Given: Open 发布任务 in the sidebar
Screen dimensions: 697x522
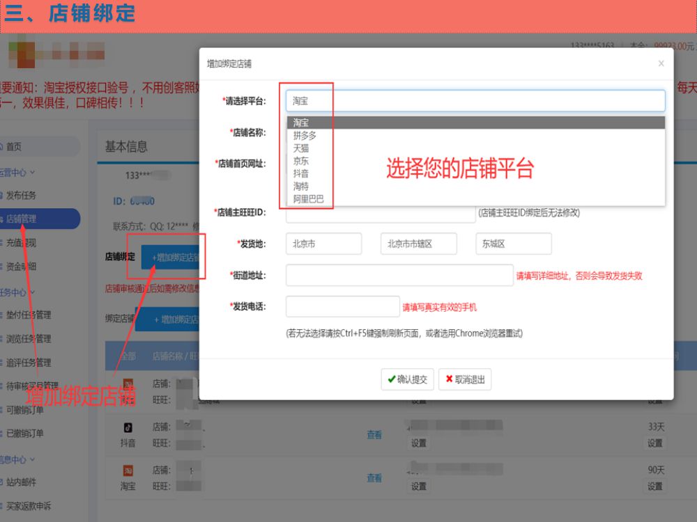Looking at the screenshot, I should [x=20, y=196].
